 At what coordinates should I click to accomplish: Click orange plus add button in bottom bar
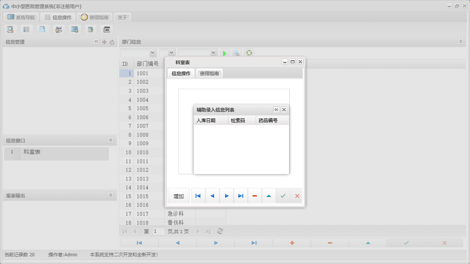292,243
